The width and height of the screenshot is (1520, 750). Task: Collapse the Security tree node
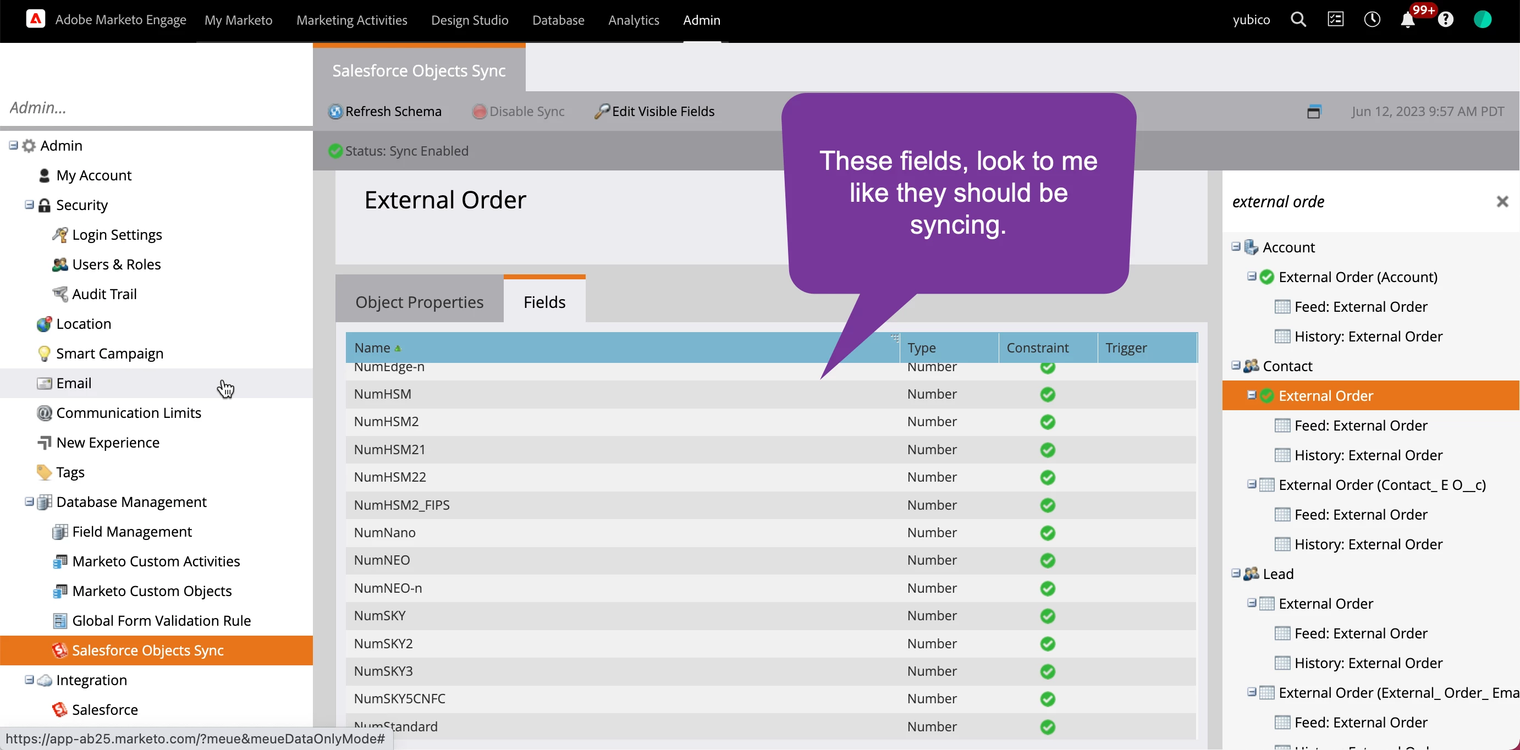29,205
